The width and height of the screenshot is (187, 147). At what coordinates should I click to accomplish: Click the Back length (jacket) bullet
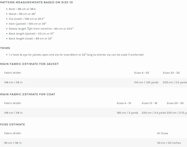(31, 34)
